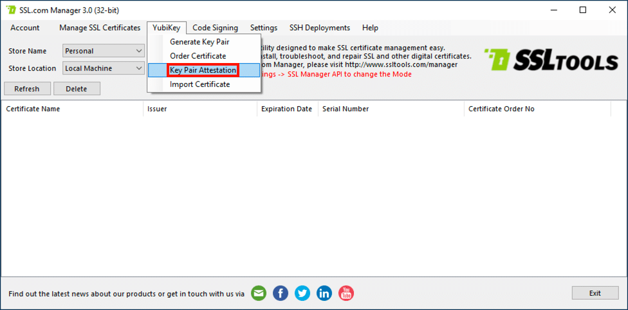Open the Code Signing menu
Viewport: 628px width, 310px height.
pyautogui.click(x=215, y=28)
